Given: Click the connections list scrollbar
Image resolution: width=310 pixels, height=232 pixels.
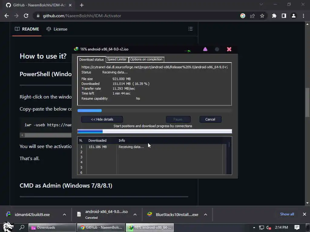Looking at the screenshot, I should [x=229, y=145].
